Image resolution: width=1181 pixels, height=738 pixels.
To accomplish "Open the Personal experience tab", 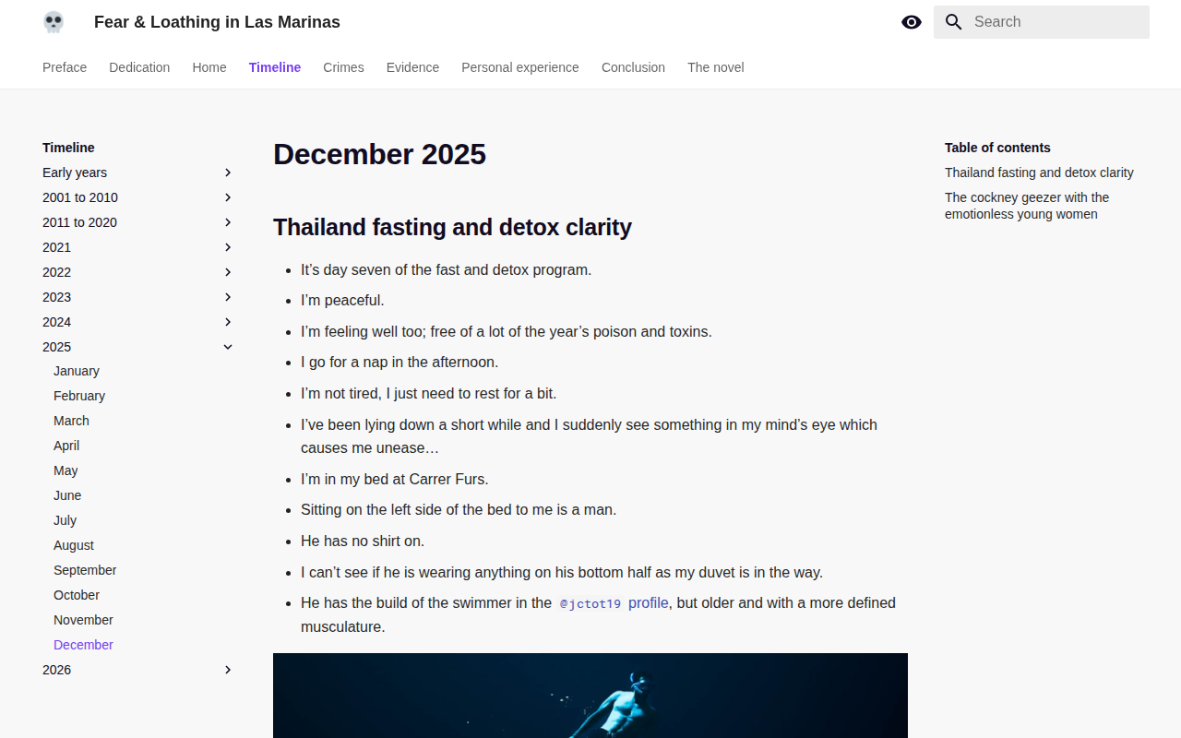I will coord(520,67).
